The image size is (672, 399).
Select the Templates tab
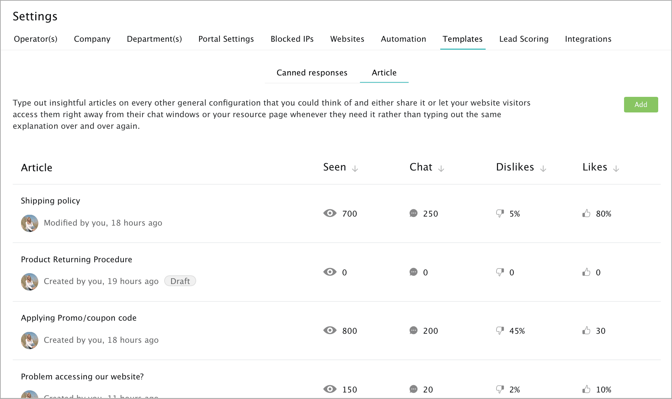tap(462, 39)
